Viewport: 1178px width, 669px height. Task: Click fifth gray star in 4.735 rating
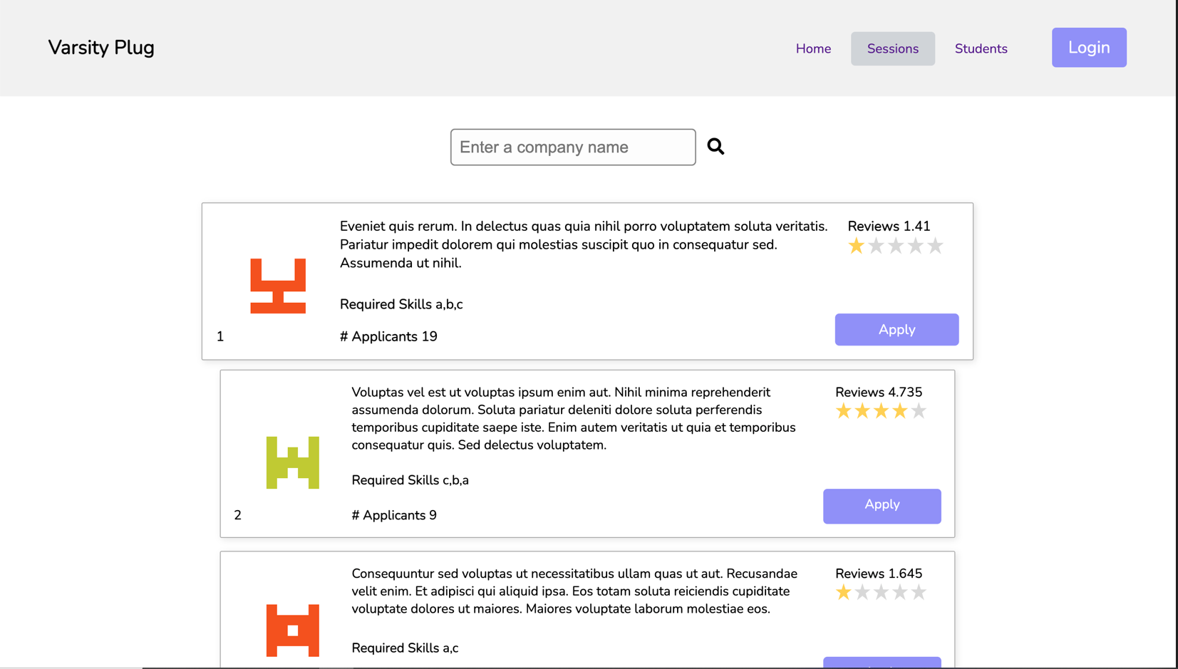[x=919, y=411]
